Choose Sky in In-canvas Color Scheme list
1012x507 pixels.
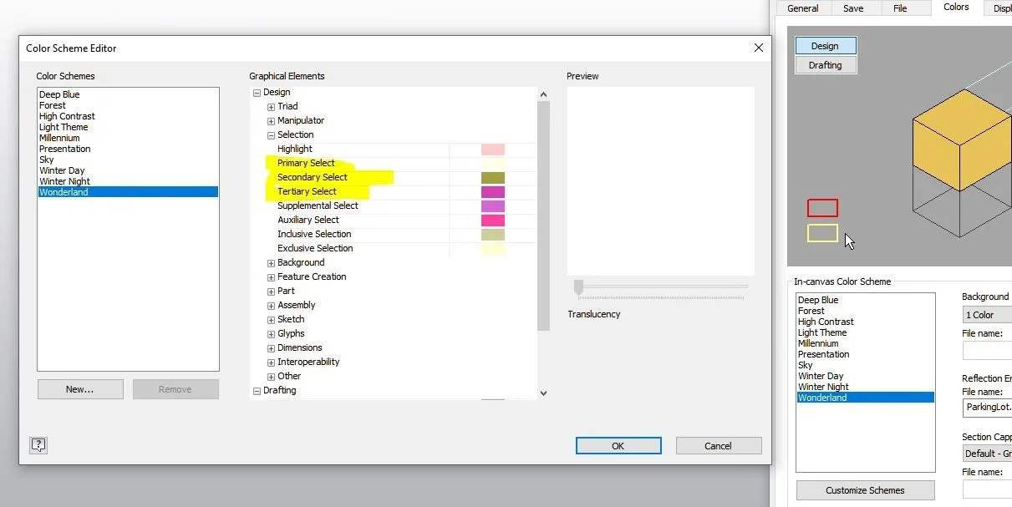coord(865,365)
